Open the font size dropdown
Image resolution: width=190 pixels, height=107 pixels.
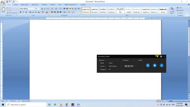39,9
